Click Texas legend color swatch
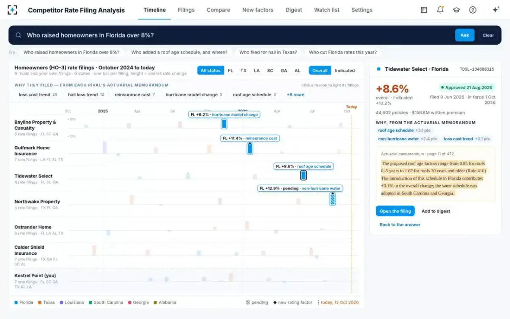This screenshot has width=510, height=319. pos(40,302)
